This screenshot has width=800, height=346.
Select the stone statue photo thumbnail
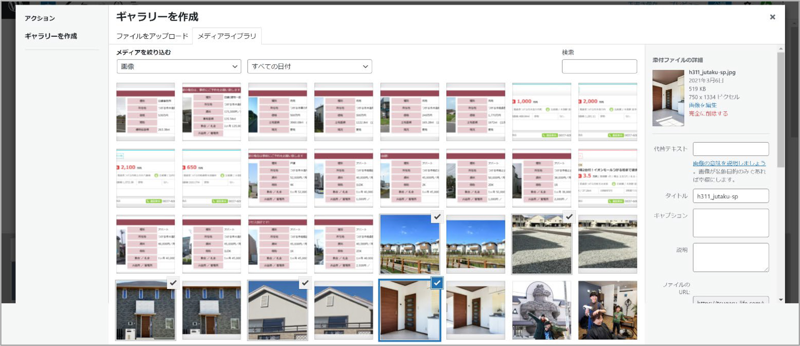click(541, 310)
